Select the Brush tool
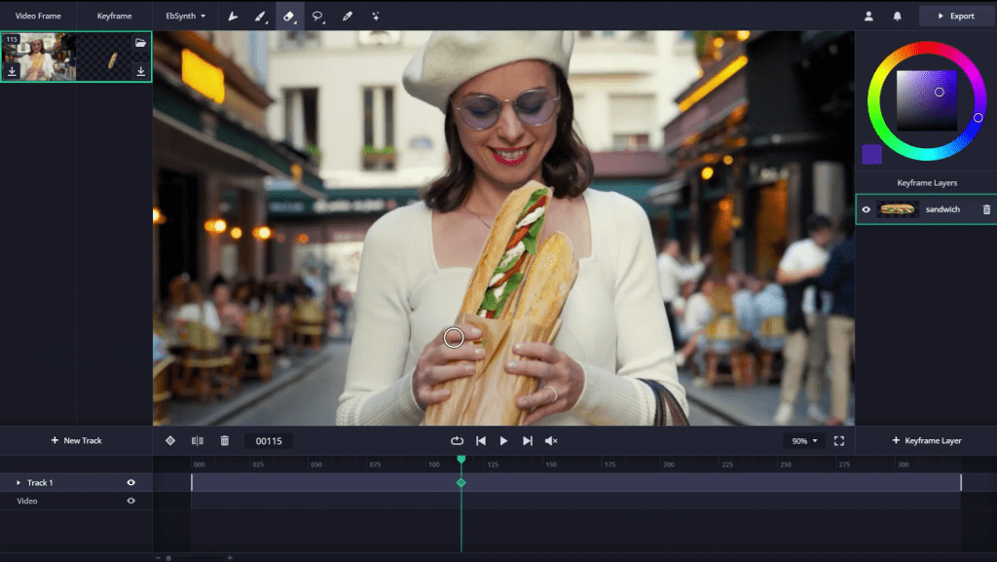The image size is (997, 562). [260, 16]
